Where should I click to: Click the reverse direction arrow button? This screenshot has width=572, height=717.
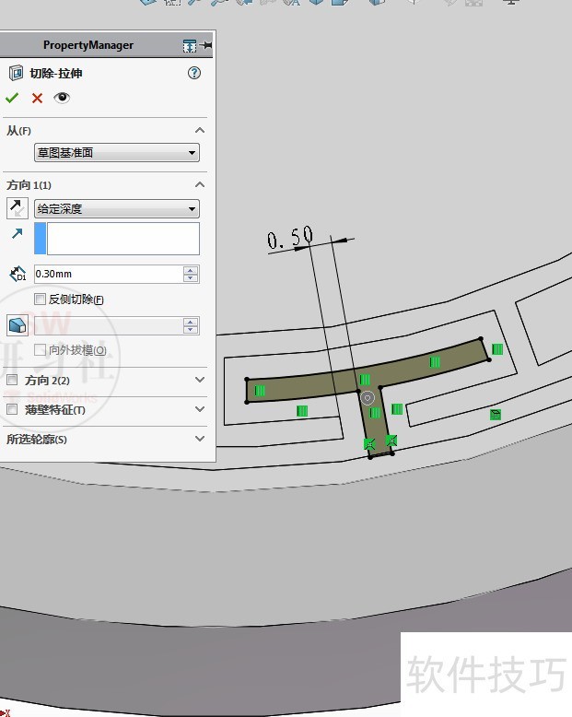pyautogui.click(x=18, y=208)
